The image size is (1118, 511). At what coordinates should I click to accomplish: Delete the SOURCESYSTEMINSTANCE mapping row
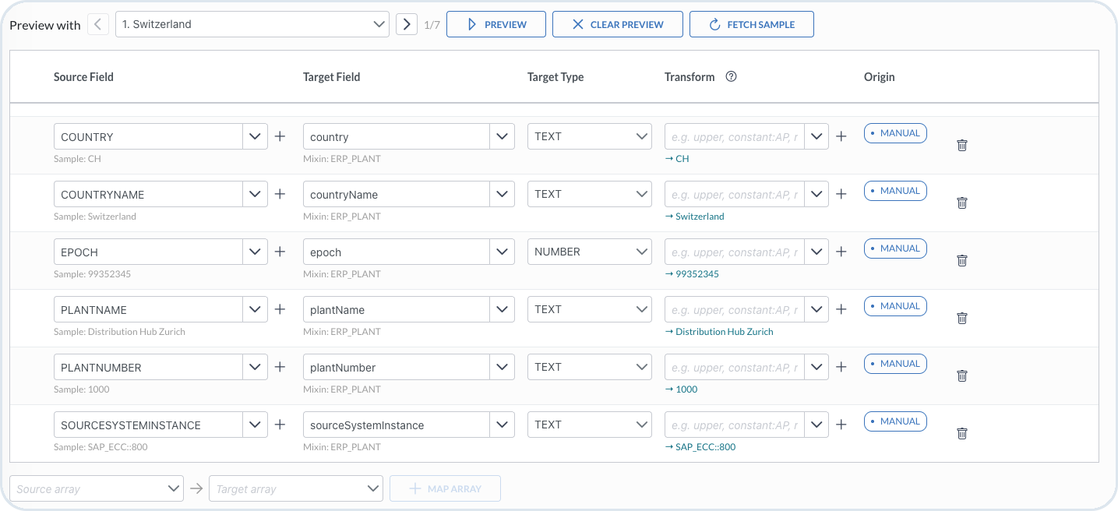click(961, 433)
